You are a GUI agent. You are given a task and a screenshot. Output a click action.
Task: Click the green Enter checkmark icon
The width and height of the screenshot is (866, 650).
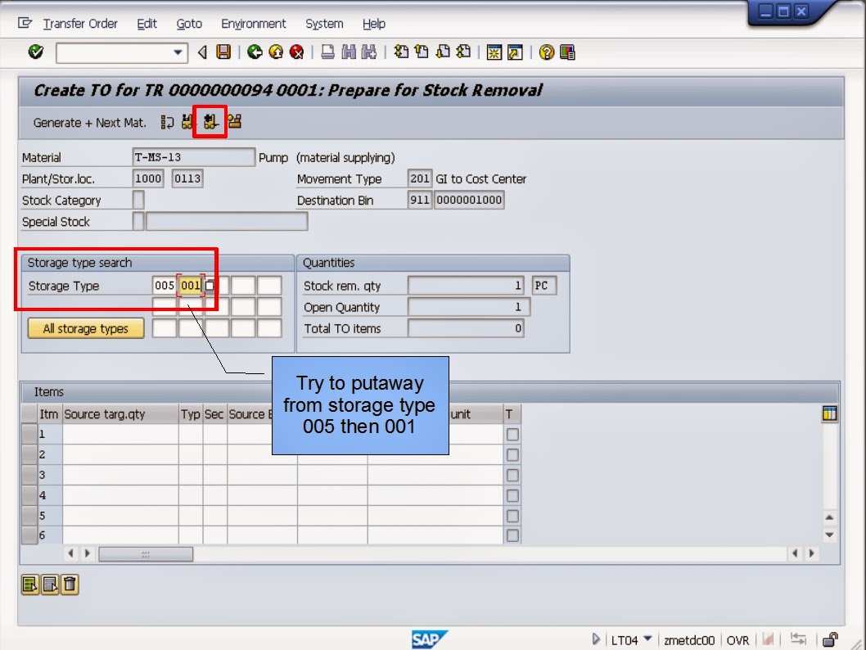point(34,52)
